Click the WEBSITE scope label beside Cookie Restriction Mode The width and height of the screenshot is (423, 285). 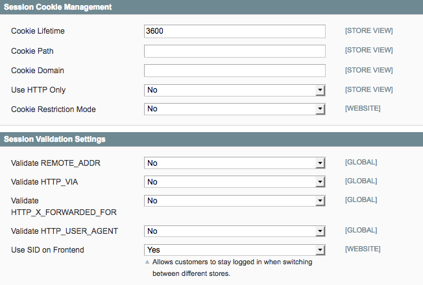[363, 108]
